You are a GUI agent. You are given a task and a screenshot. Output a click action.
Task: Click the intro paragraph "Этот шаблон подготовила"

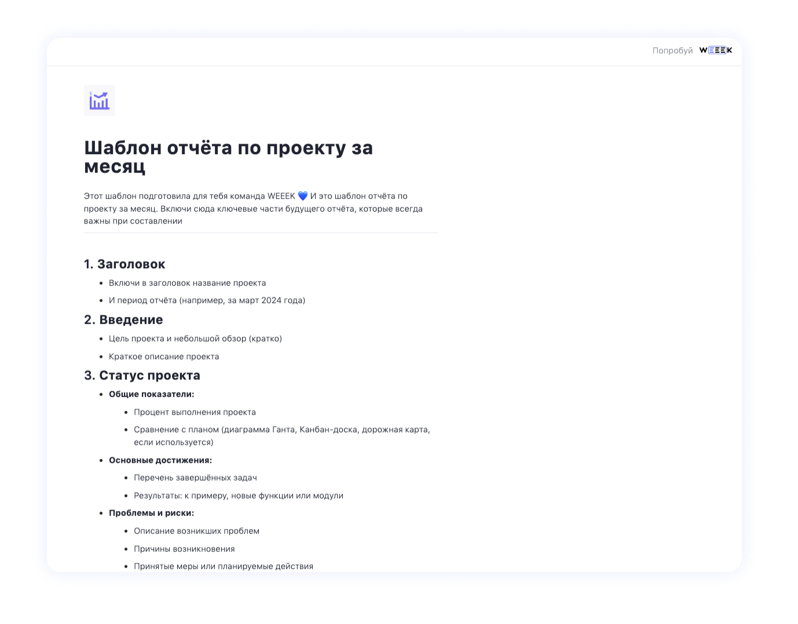254,209
